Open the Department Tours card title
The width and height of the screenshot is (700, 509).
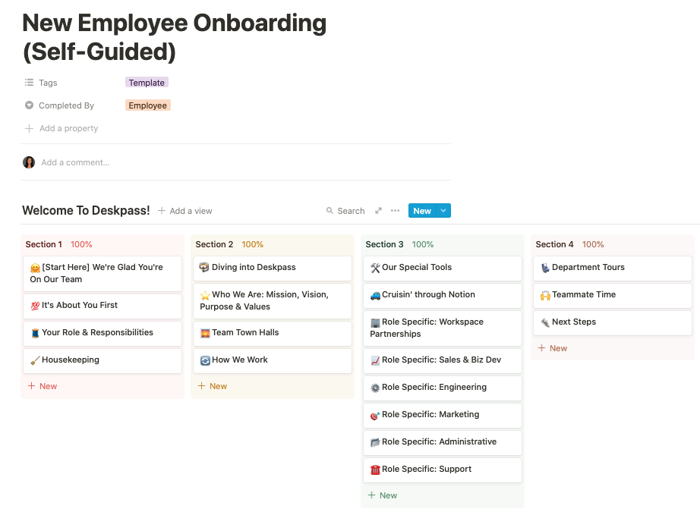point(588,267)
